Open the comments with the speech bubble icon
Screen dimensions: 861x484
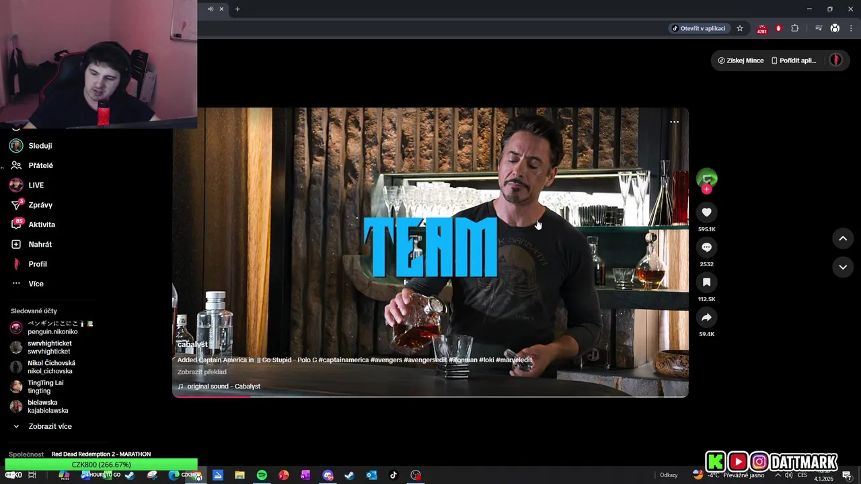(706, 247)
